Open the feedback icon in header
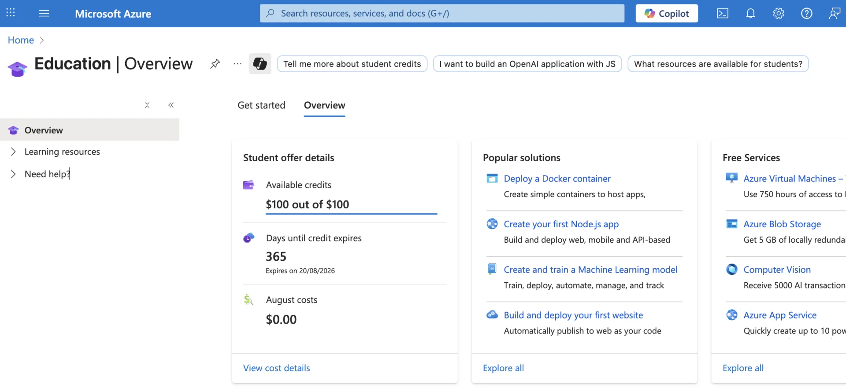Viewport: 846px width, 388px height. tap(834, 13)
